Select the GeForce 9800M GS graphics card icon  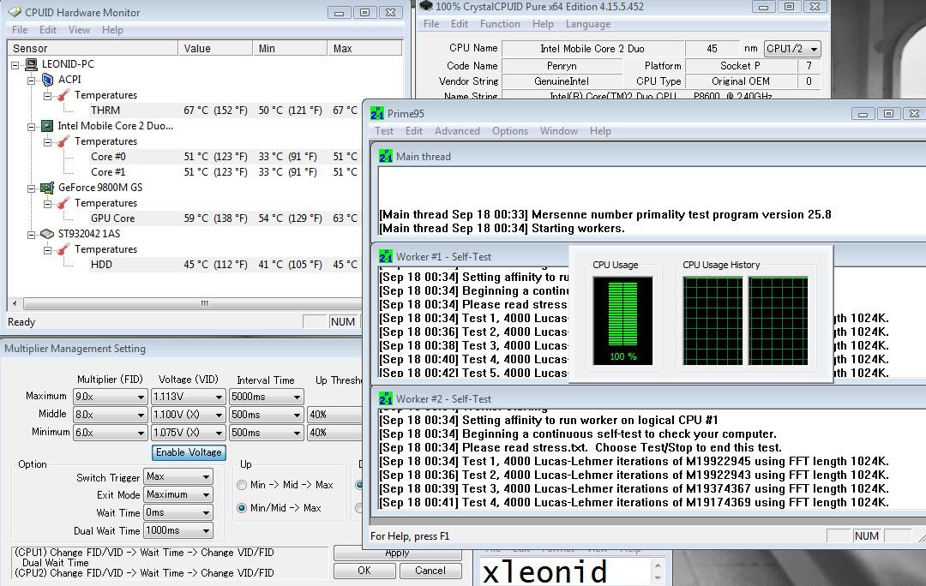(47, 188)
